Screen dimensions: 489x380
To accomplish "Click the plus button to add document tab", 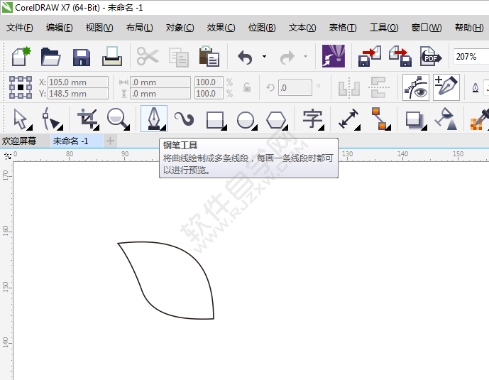I will 110,141.
